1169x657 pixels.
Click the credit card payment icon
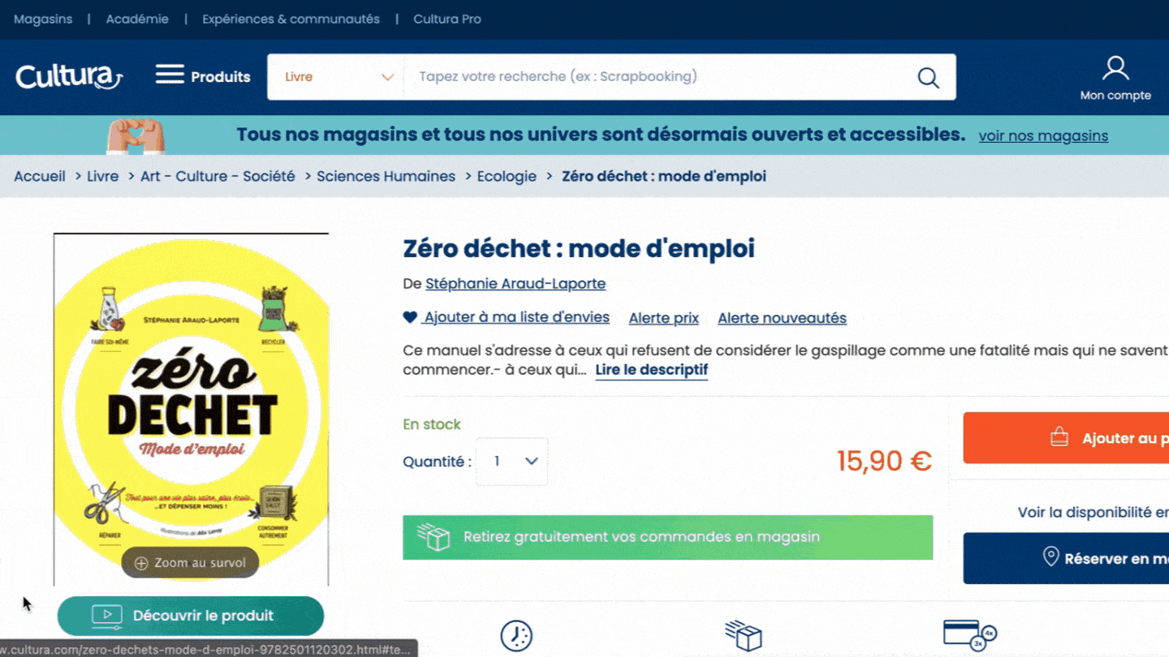pos(969,635)
